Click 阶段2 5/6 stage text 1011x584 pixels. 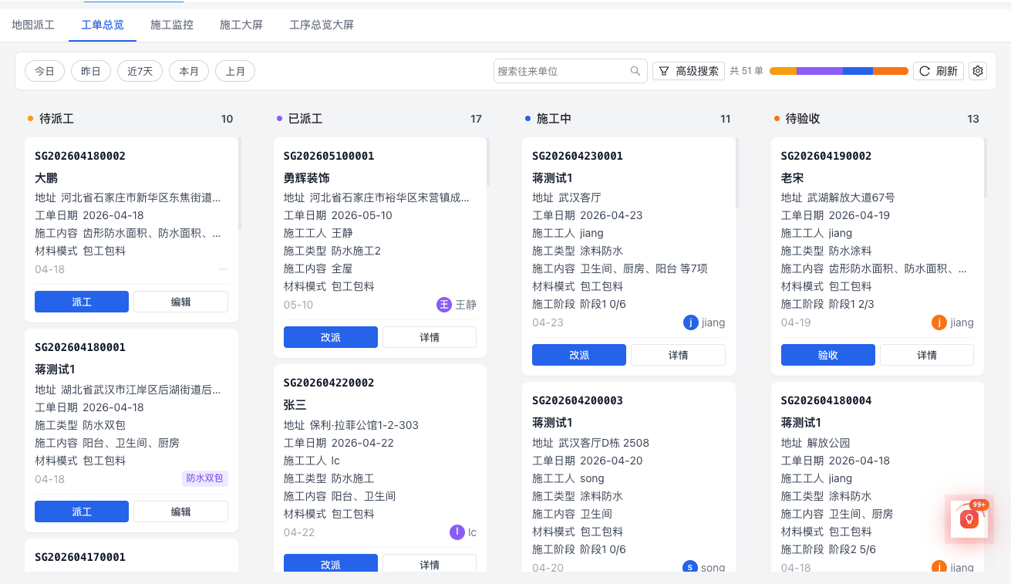click(852, 549)
